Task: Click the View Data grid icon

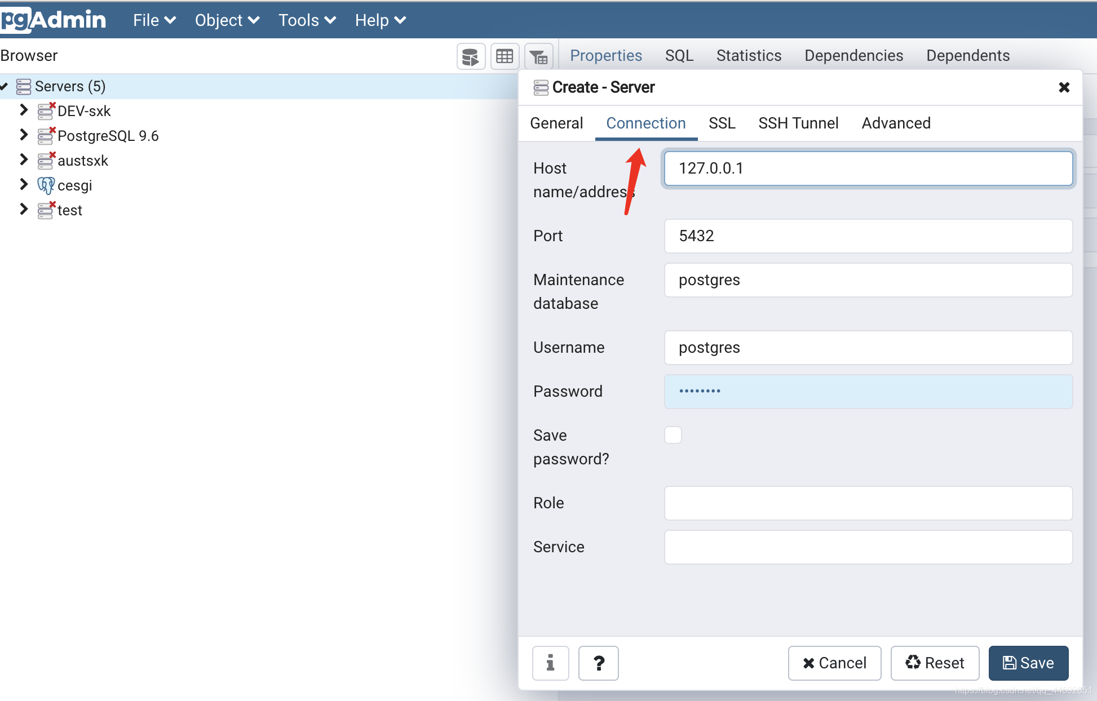Action: [x=505, y=56]
